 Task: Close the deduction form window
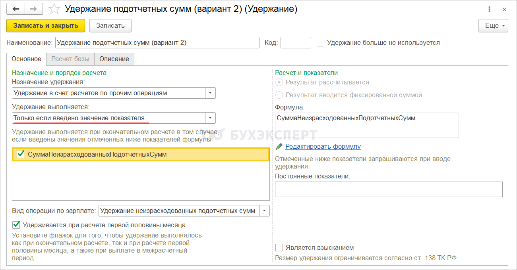coord(504,9)
